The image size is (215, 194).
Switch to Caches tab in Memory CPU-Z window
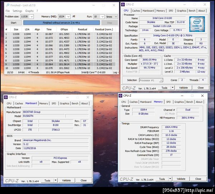133,102
